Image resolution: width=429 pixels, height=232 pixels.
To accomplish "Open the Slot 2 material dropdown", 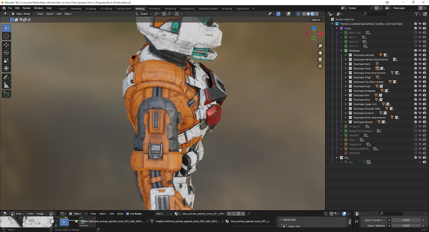I will (164, 214).
